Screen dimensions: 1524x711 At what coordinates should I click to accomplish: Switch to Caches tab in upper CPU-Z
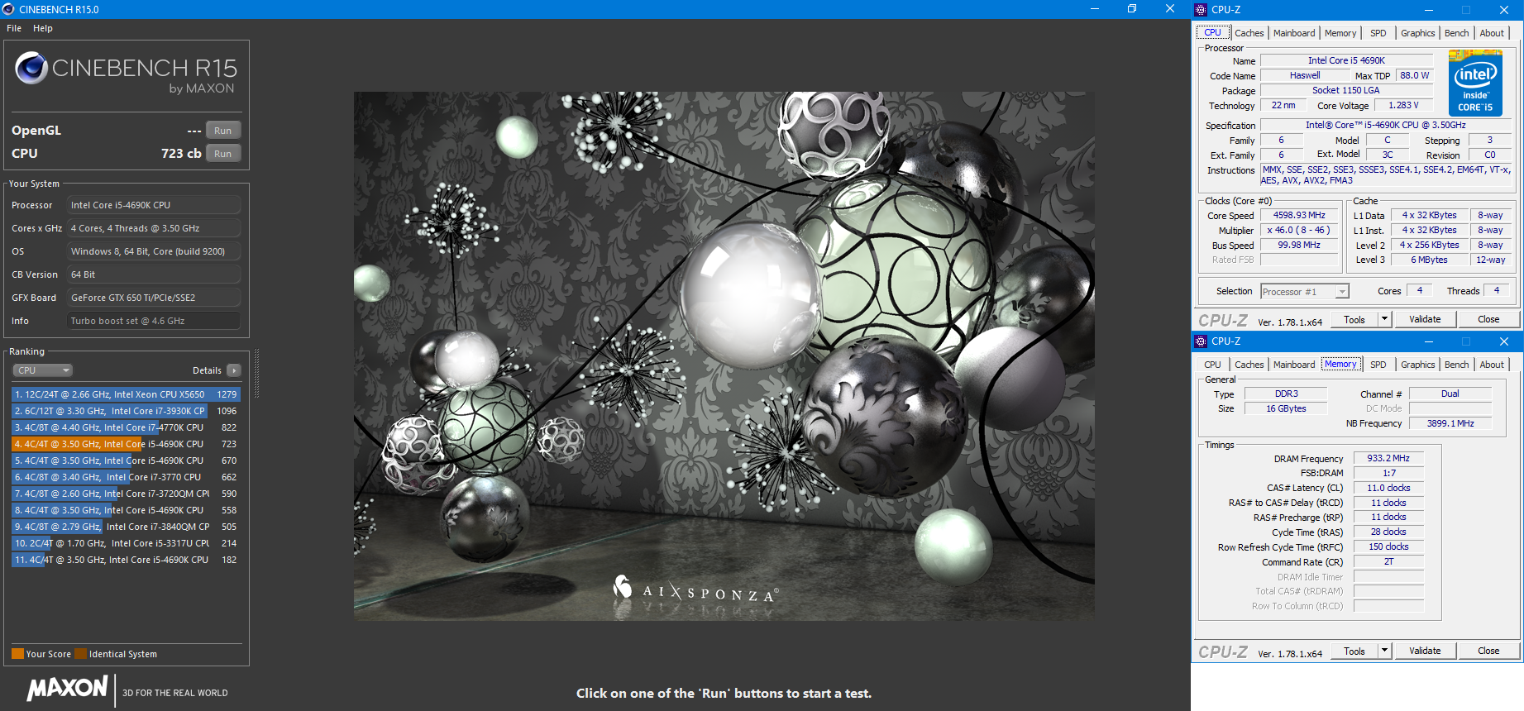[x=1249, y=33]
